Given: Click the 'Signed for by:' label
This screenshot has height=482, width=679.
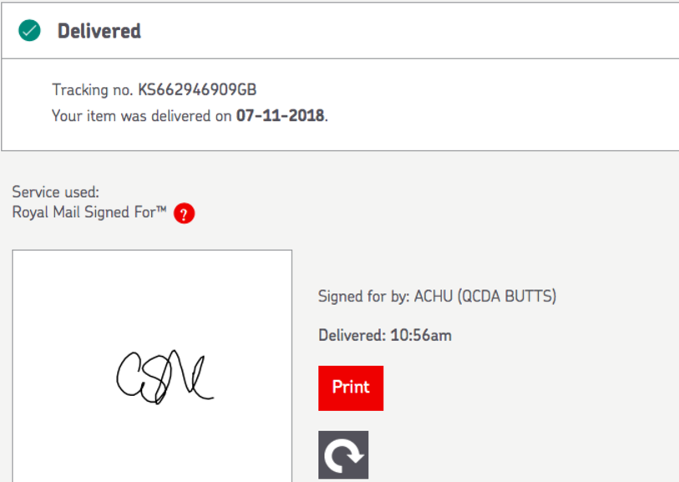Looking at the screenshot, I should coord(363,296).
